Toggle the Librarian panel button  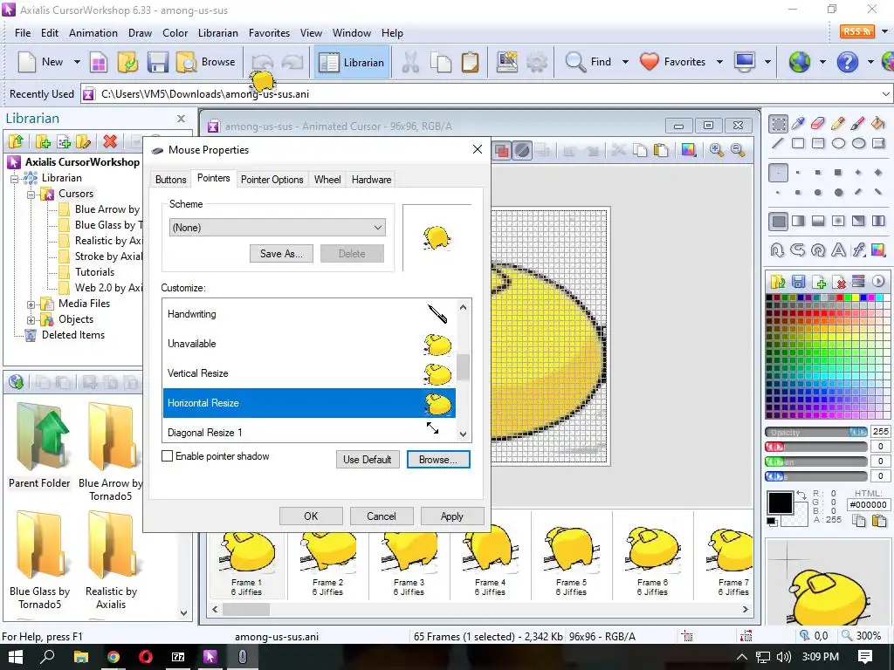pos(352,62)
